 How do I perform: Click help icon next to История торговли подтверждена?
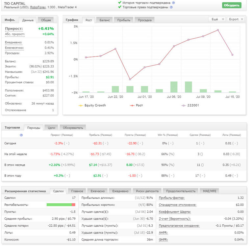[173, 3]
